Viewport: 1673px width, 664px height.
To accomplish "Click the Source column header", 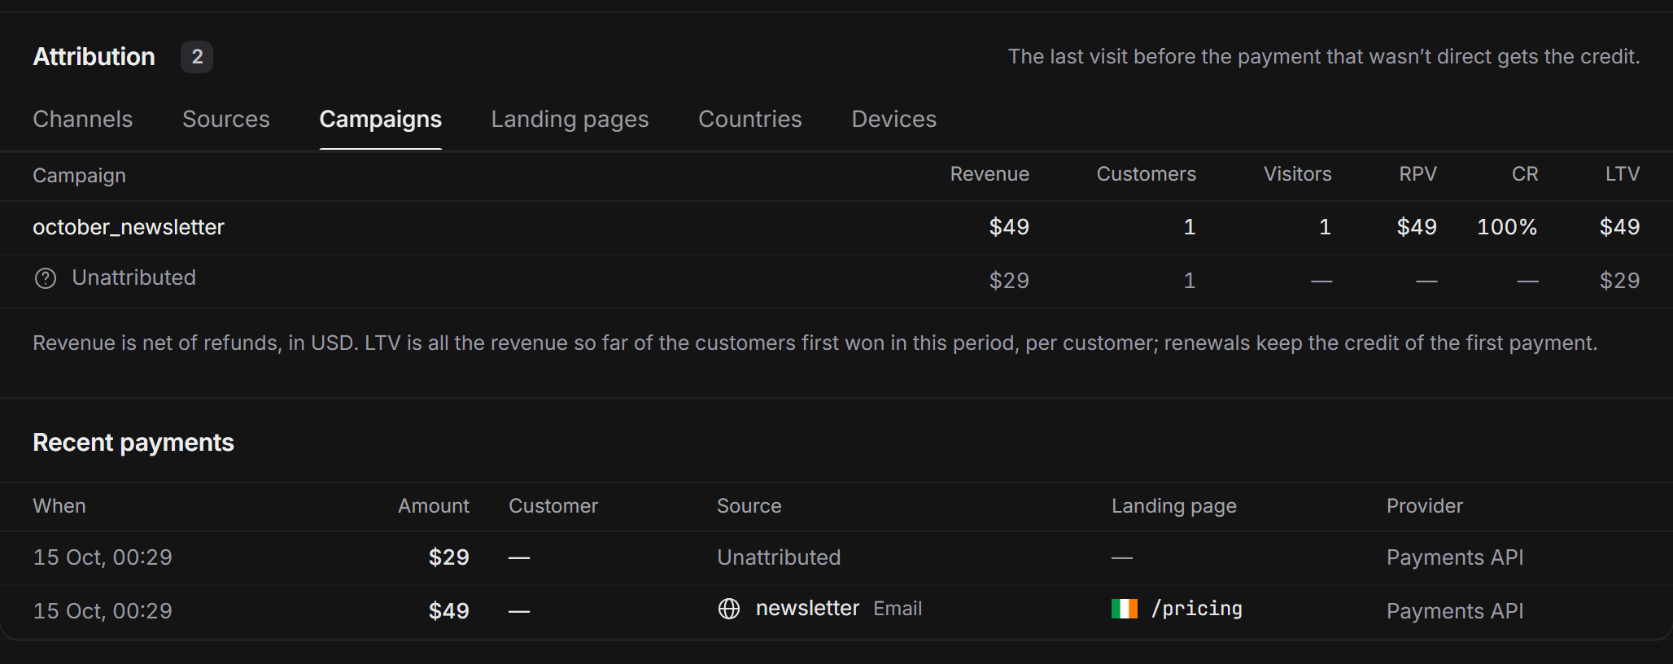I will point(749,506).
